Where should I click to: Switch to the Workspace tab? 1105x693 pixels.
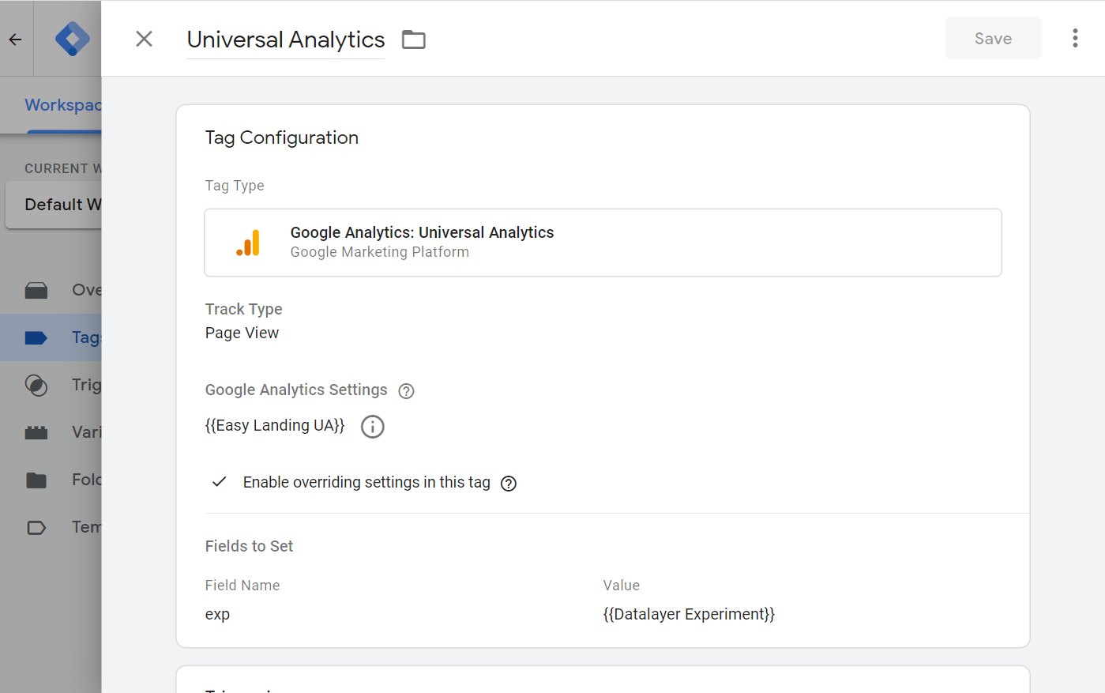62,105
